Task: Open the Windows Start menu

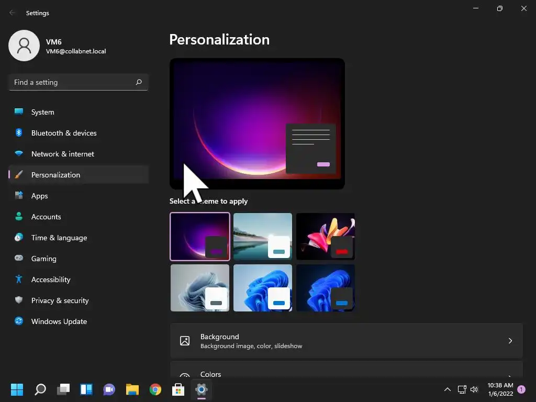Action: [x=17, y=389]
